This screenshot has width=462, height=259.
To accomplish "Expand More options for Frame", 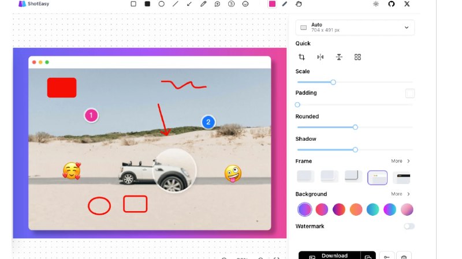I will (x=400, y=161).
